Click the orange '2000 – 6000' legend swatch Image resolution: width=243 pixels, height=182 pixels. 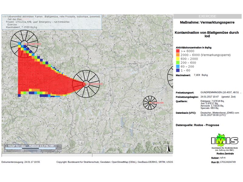(x=178, y=55)
